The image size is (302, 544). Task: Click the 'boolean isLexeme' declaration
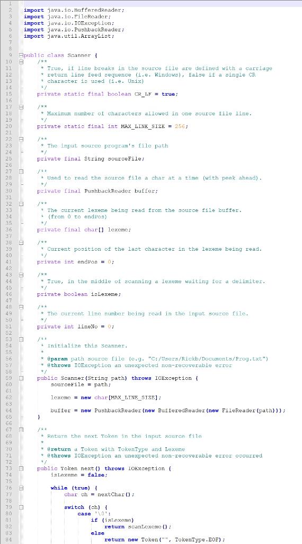coord(79,294)
